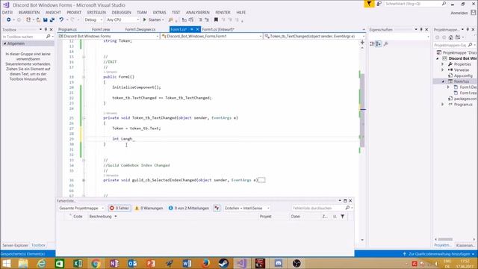Viewport: 478px width, 269px height.
Task: Click Home icon in Projektmappen-Explorer
Action: 451,37
